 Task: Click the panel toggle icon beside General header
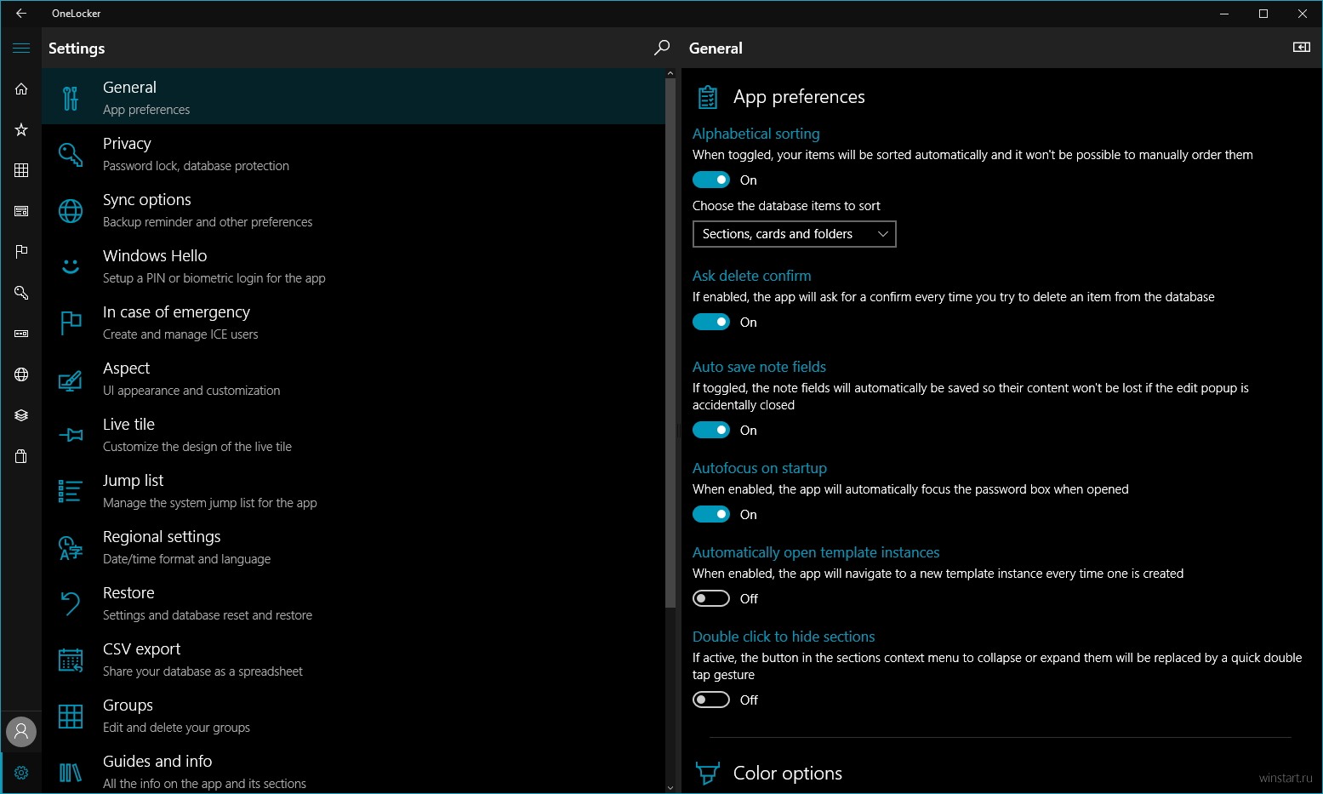[x=1301, y=48]
